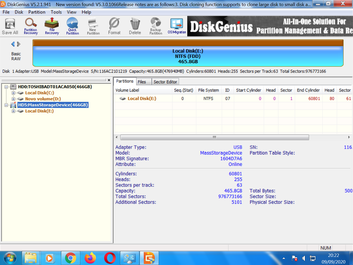353x265 pixels.
Task: Open Google Chrome from the taskbar
Action: tap(70, 258)
